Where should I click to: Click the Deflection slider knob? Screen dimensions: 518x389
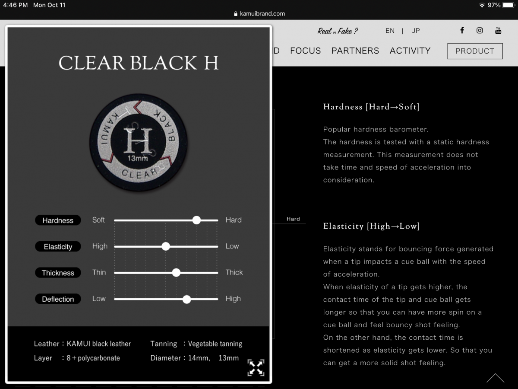(186, 299)
